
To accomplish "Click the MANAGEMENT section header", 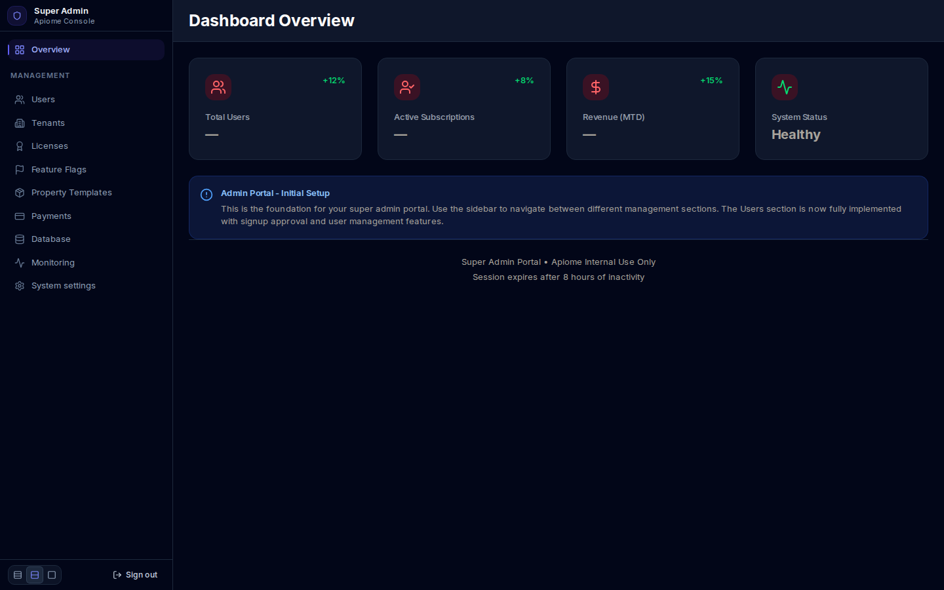I will (40, 75).
